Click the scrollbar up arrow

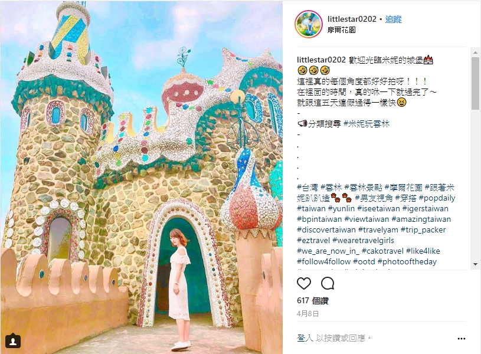click(x=475, y=53)
